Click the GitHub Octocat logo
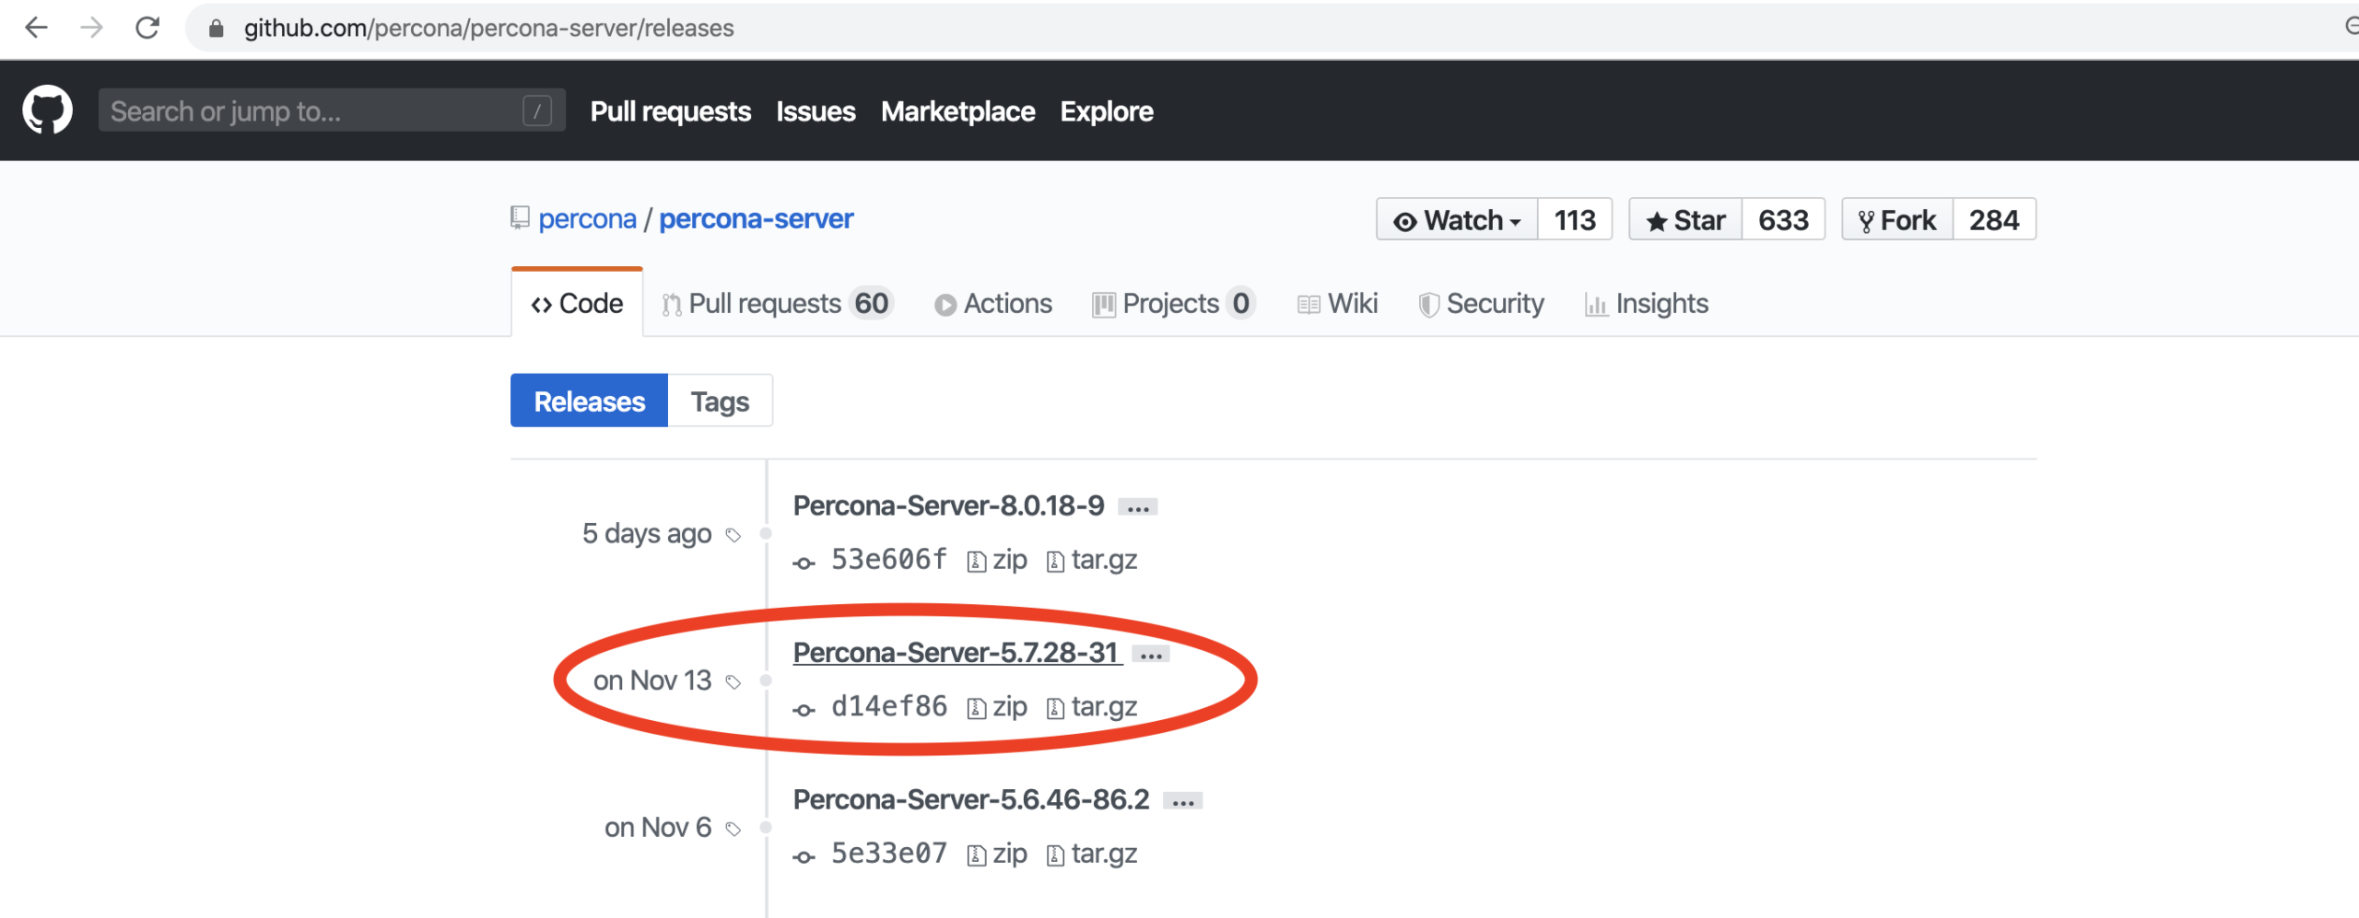This screenshot has height=918, width=2359. pos(47,110)
